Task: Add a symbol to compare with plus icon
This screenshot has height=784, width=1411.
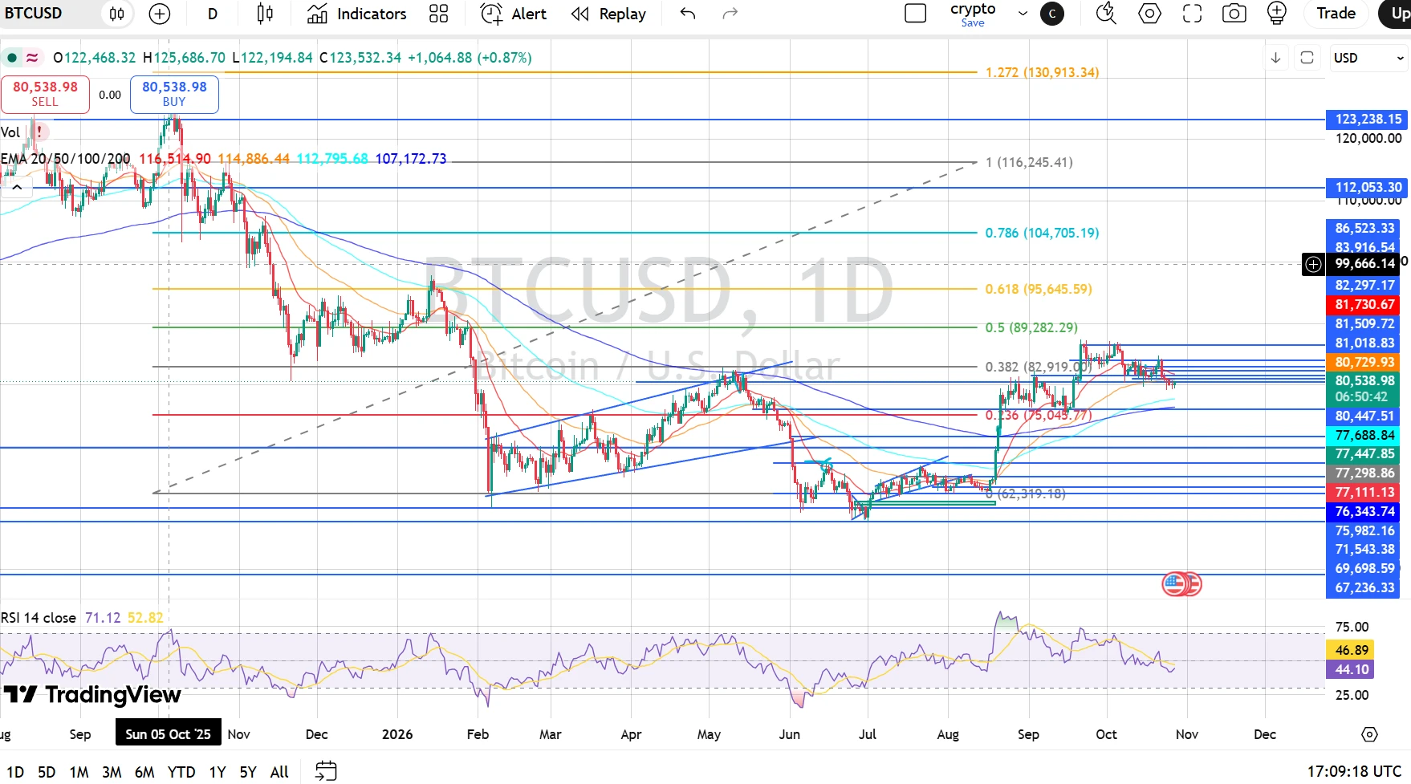Action: [160, 14]
